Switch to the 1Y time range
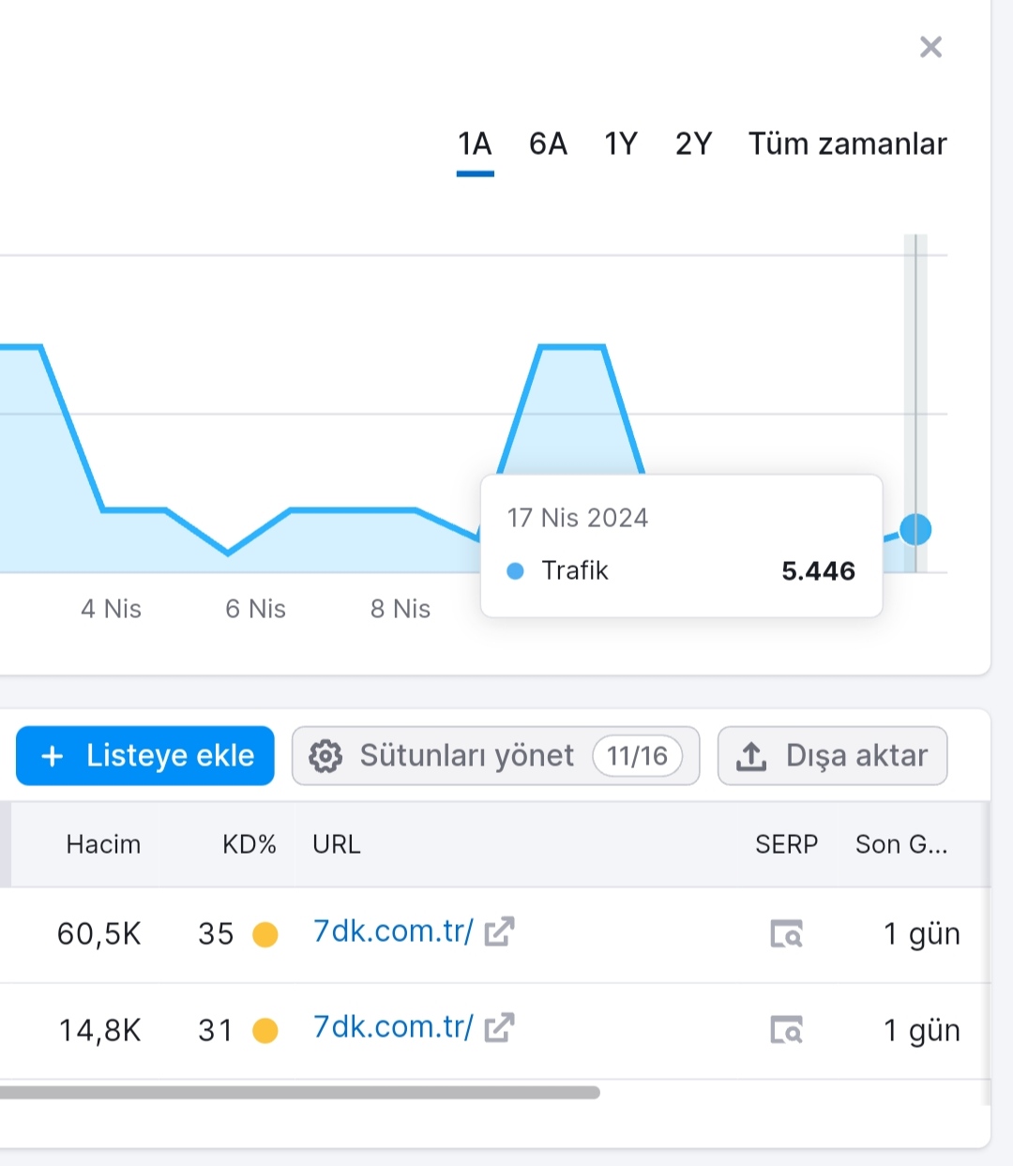This screenshot has height=1166, width=1013. click(621, 144)
